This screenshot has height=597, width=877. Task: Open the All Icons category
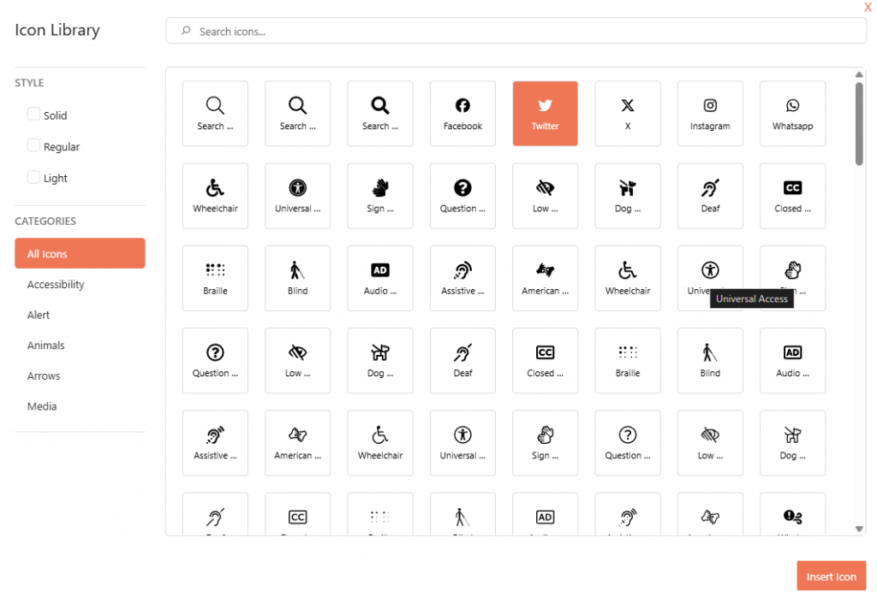80,253
